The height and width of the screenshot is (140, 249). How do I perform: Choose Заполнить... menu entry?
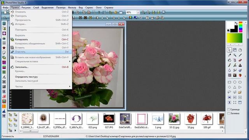[40, 67]
